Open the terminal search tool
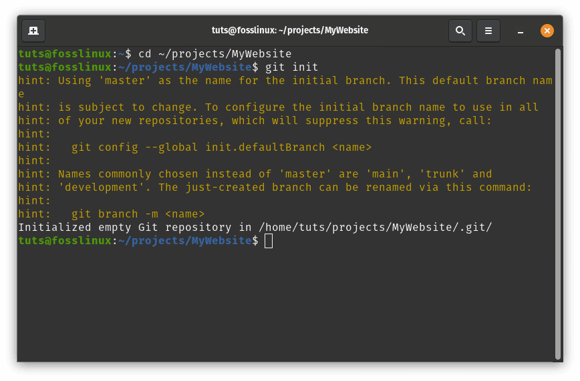The image size is (580, 381). point(460,31)
